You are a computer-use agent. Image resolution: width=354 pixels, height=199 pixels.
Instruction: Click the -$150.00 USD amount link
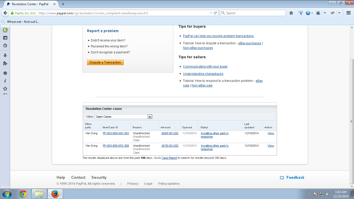(x=170, y=146)
